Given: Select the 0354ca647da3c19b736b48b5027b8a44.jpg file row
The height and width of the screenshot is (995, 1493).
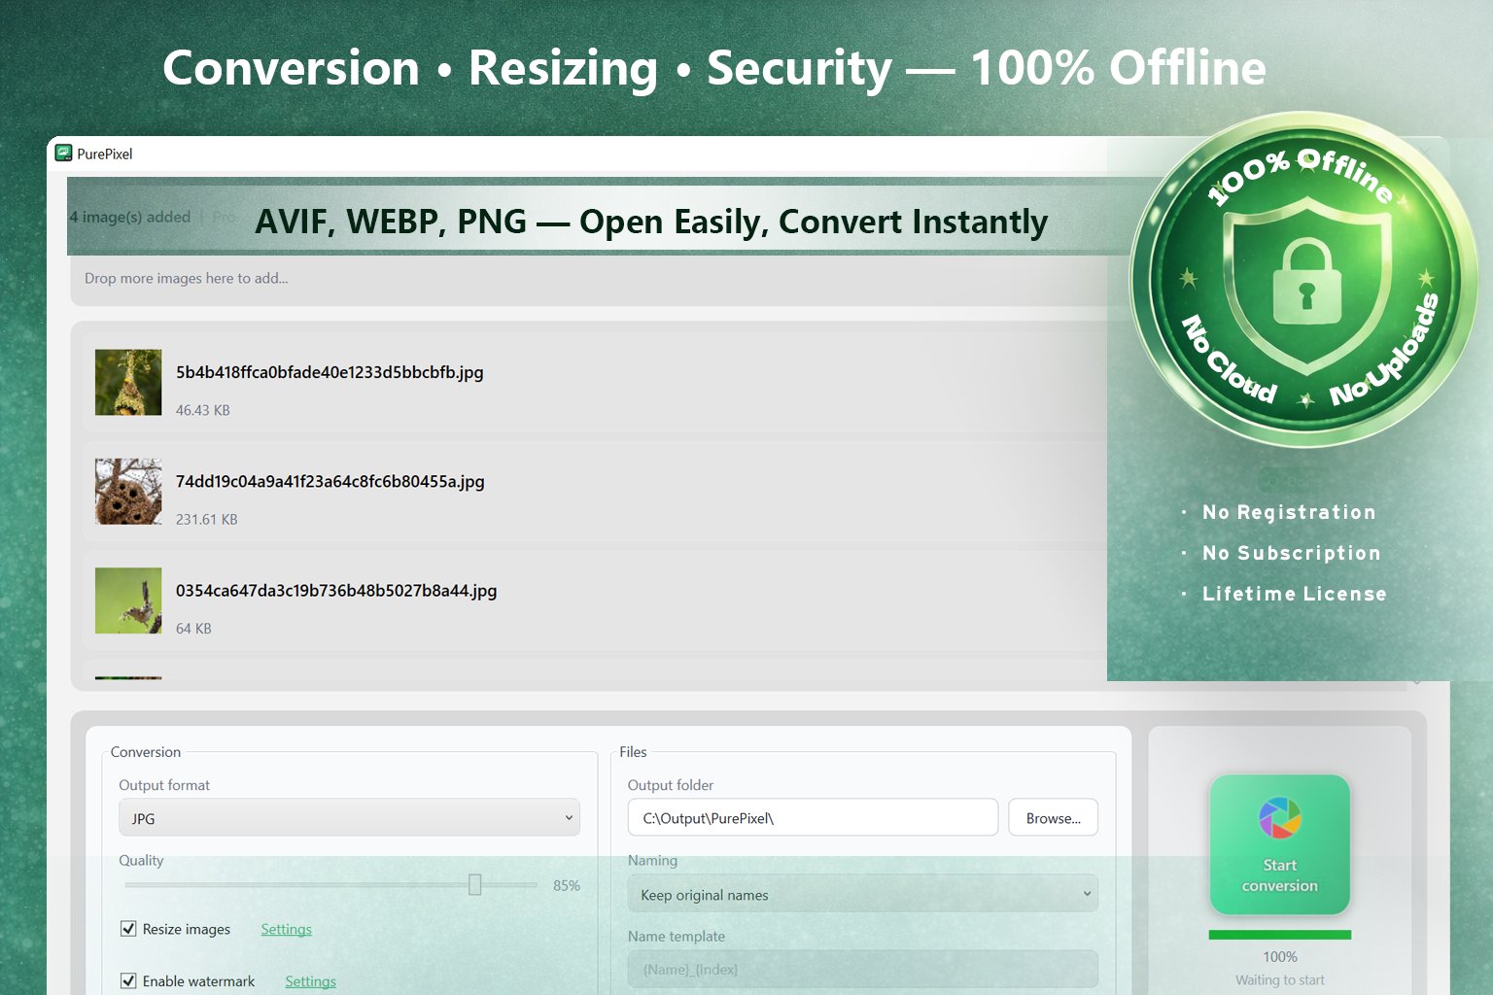Looking at the screenshot, I should [x=583, y=600].
